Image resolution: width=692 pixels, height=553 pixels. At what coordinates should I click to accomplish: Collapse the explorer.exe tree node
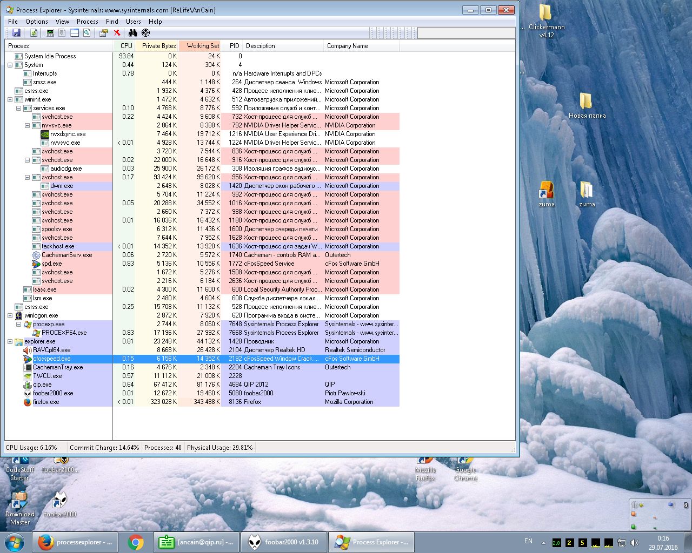pos(10,341)
